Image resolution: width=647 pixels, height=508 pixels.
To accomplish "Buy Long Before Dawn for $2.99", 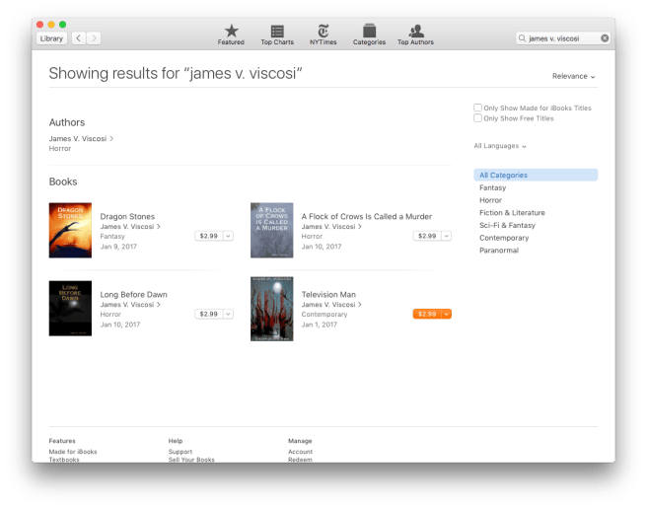I will pyautogui.click(x=209, y=314).
